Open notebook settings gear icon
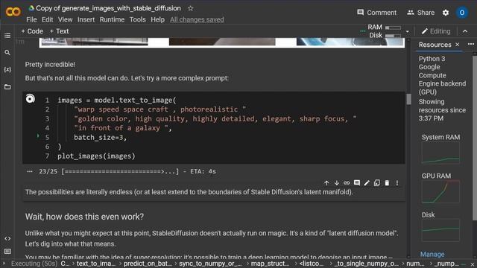477x268 pixels. [x=446, y=13]
